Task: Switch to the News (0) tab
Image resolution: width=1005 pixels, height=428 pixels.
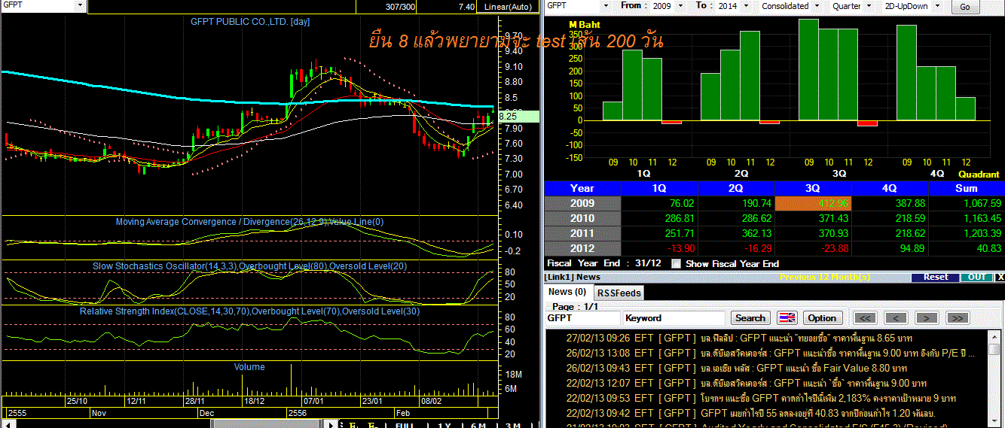Action: tap(567, 292)
